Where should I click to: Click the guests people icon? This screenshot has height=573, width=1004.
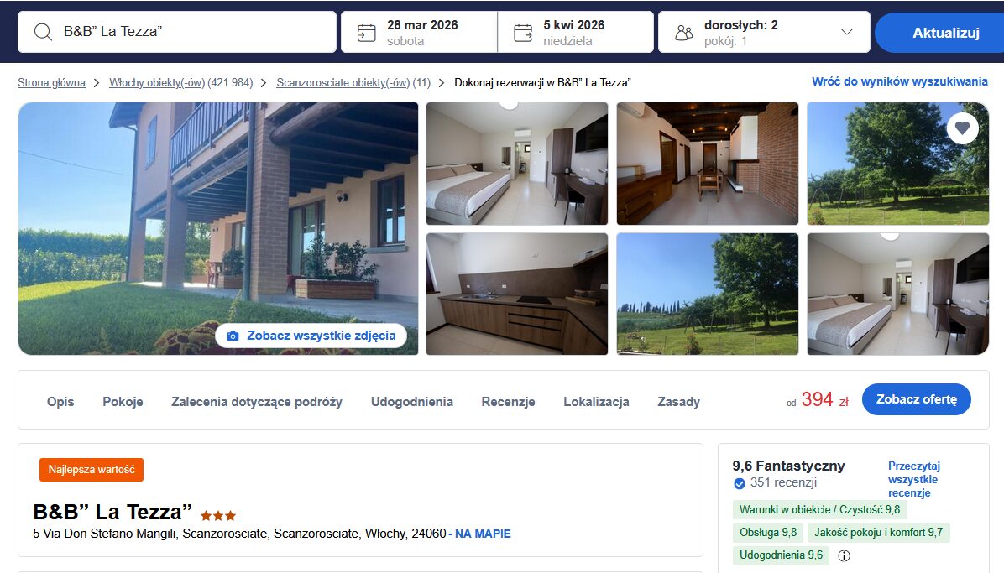(x=684, y=33)
